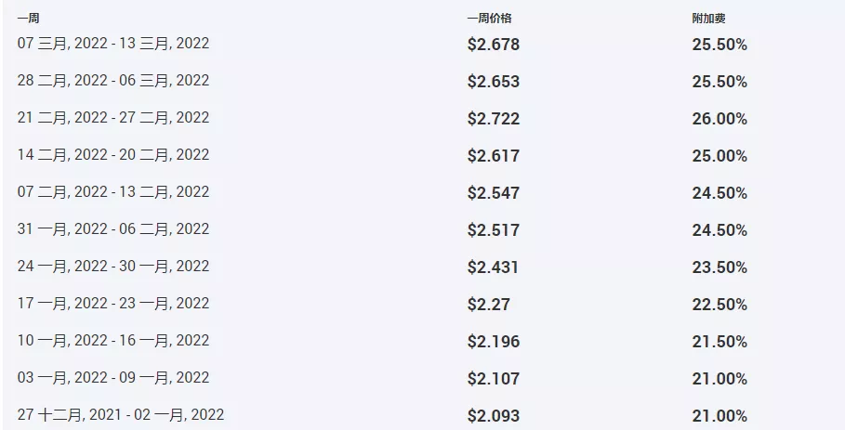Click the 21 二月 - 27 二月 date range
This screenshot has width=845, height=430.
(113, 118)
